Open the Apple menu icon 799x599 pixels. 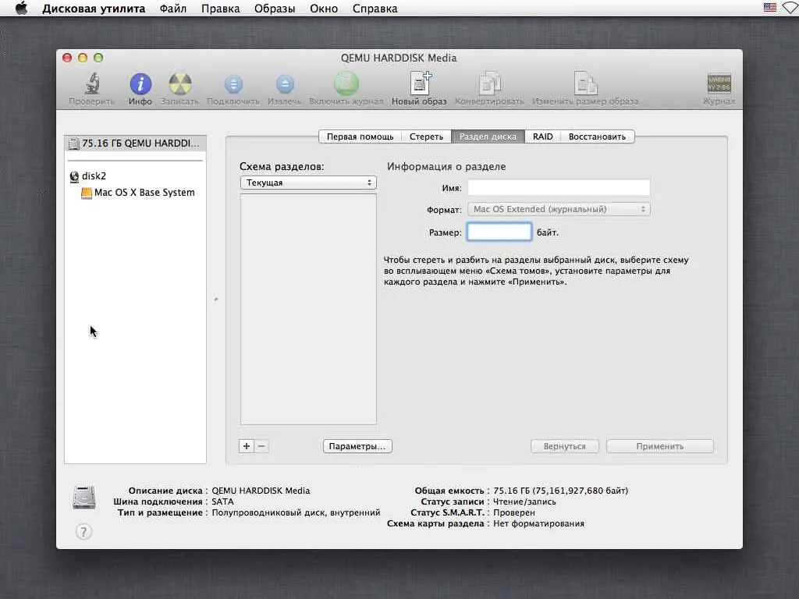(x=21, y=8)
